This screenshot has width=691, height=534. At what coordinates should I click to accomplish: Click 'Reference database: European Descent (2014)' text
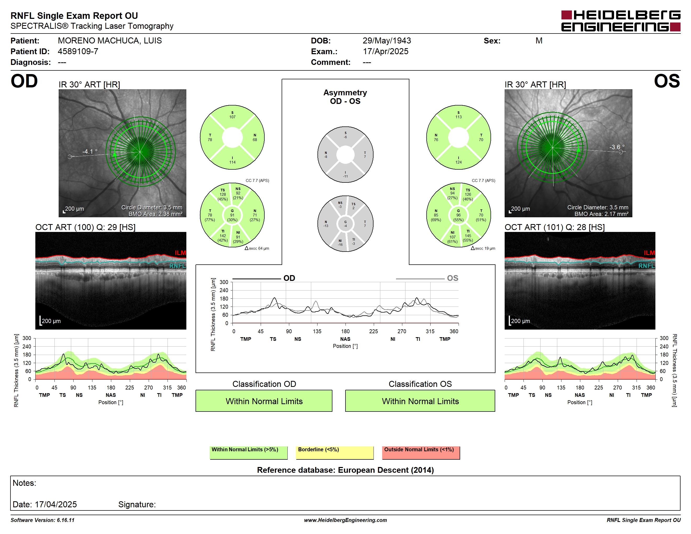(345, 470)
